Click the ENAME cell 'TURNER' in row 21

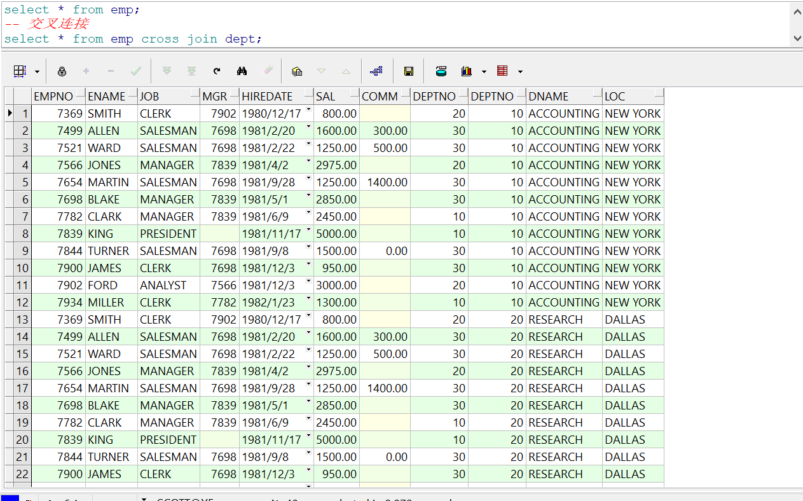(x=112, y=457)
